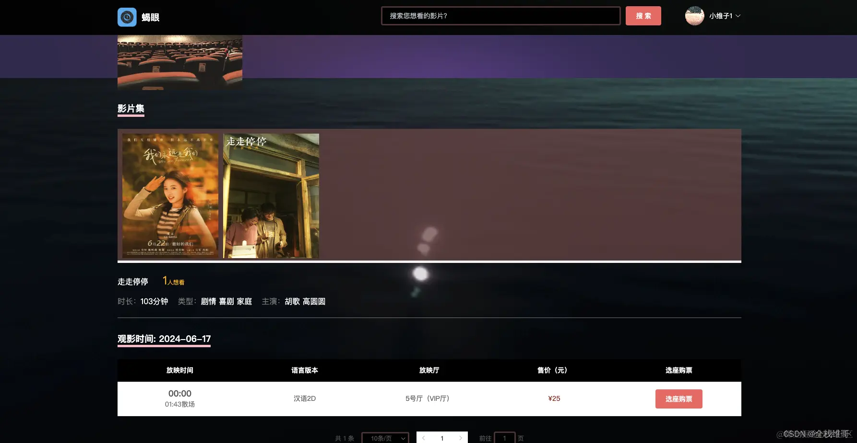857x443 pixels.
Task: Click the 蝎眼 site logo icon
Action: 127,17
